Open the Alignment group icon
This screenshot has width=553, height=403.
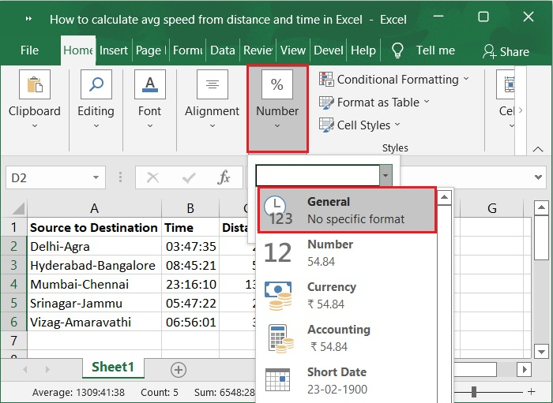[212, 85]
